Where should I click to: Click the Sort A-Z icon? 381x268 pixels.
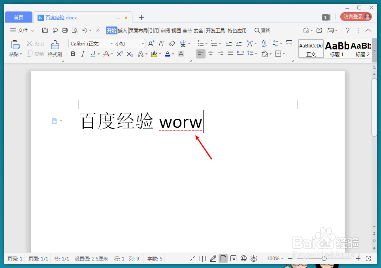click(264, 43)
